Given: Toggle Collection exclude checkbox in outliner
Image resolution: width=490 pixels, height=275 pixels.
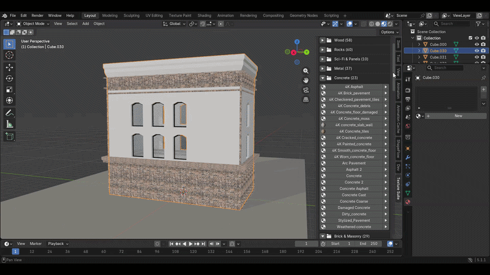Looking at the screenshot, I should coord(470,38).
